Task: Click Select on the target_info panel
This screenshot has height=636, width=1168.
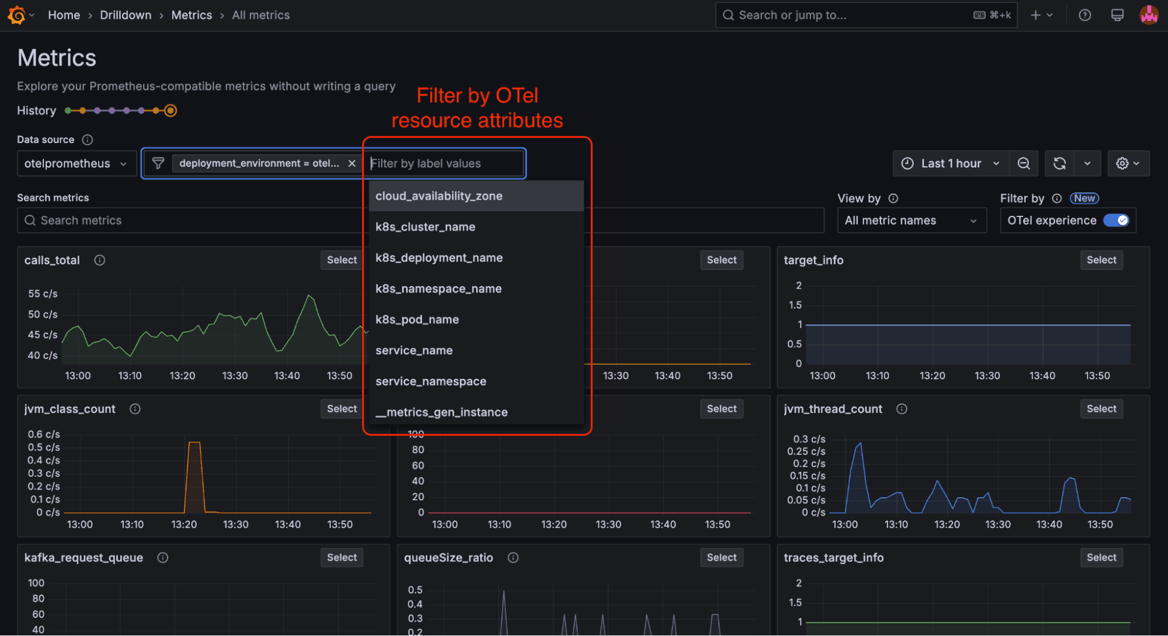Action: pyautogui.click(x=1101, y=260)
